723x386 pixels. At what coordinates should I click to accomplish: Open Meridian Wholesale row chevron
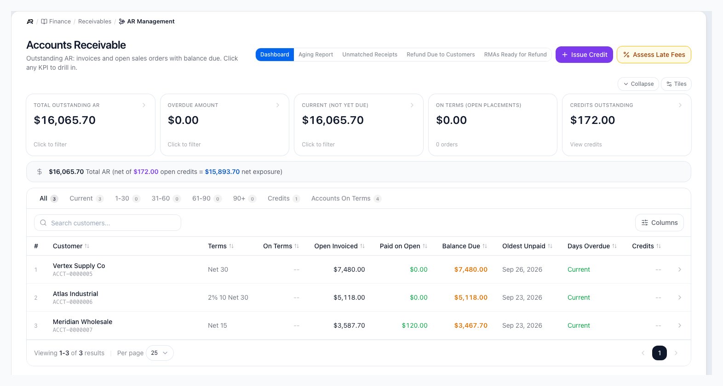(680, 326)
